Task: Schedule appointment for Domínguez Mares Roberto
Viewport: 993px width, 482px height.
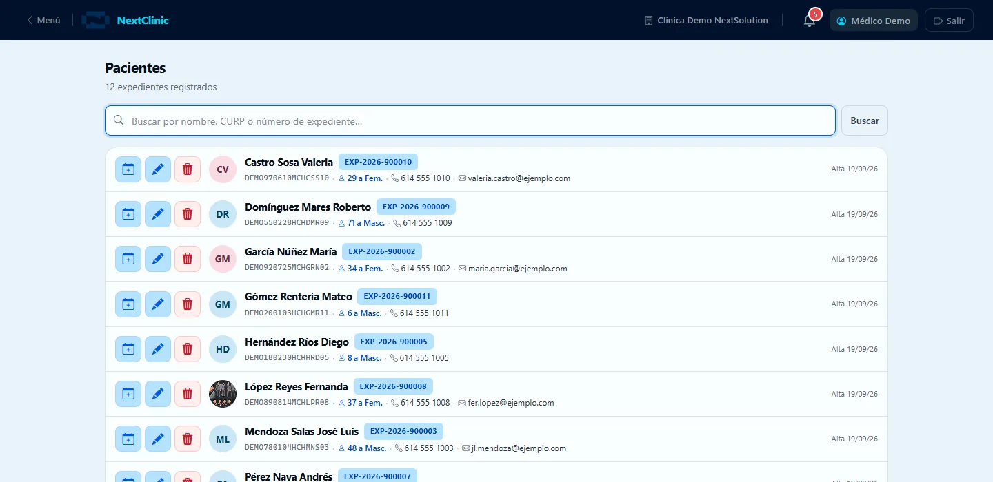Action: pos(128,214)
